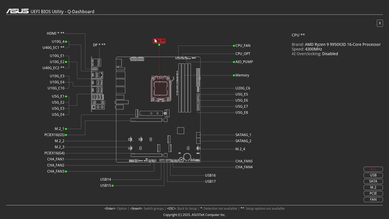Switch to the USB group filter
This screenshot has width=389, height=219.
373,175
